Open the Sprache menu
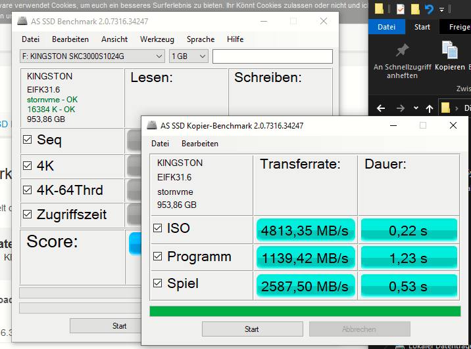The height and width of the screenshot is (349, 471). tap(201, 39)
